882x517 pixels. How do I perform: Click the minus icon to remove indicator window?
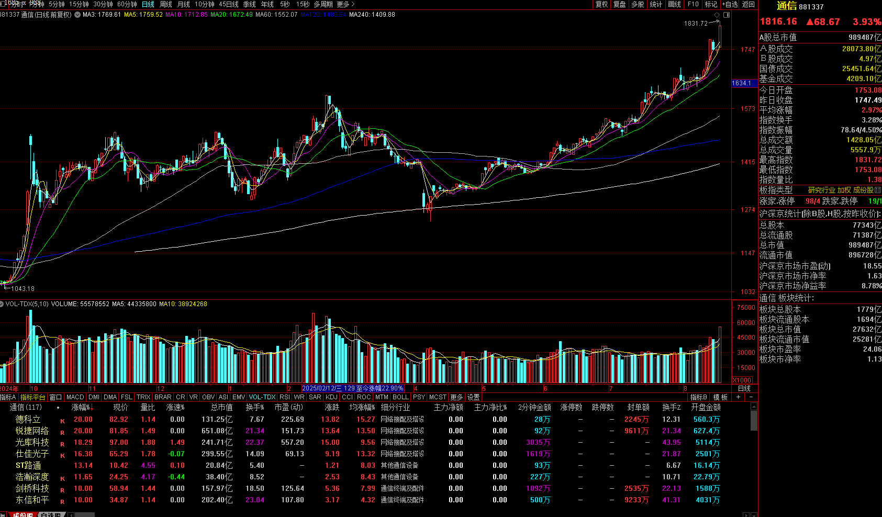pyautogui.click(x=751, y=397)
